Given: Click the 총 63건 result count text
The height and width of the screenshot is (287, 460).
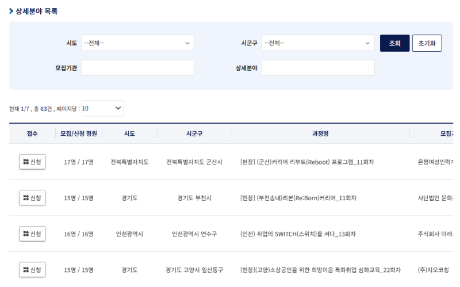Looking at the screenshot, I should tap(43, 109).
